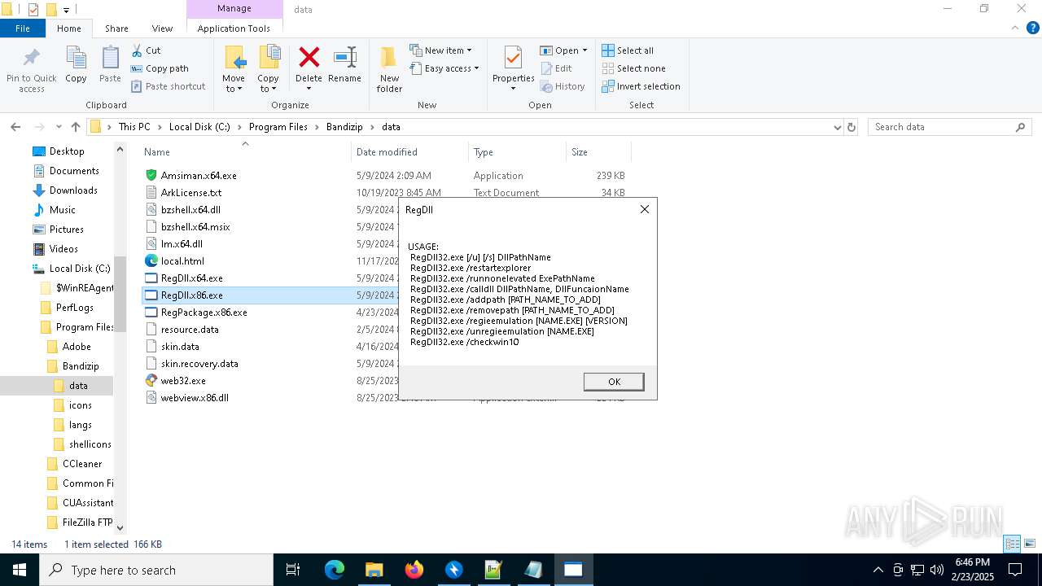Open recent locations dropdown

click(x=59, y=127)
